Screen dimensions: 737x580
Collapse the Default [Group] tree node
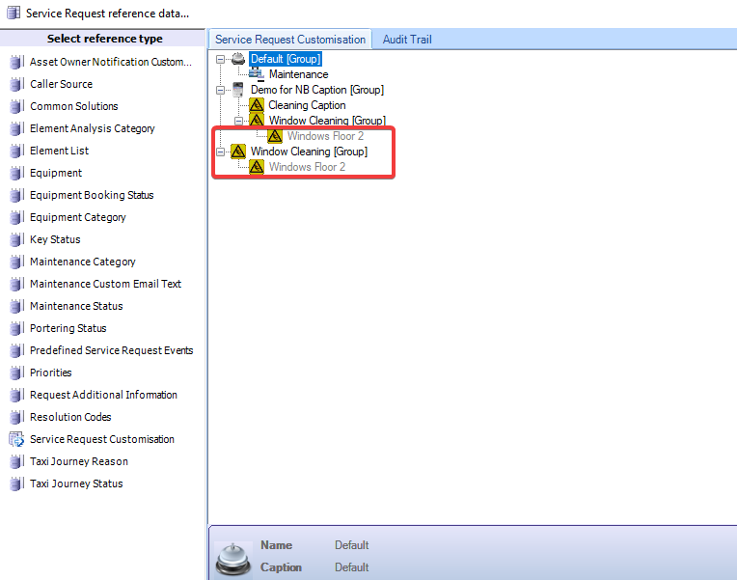pos(221,59)
